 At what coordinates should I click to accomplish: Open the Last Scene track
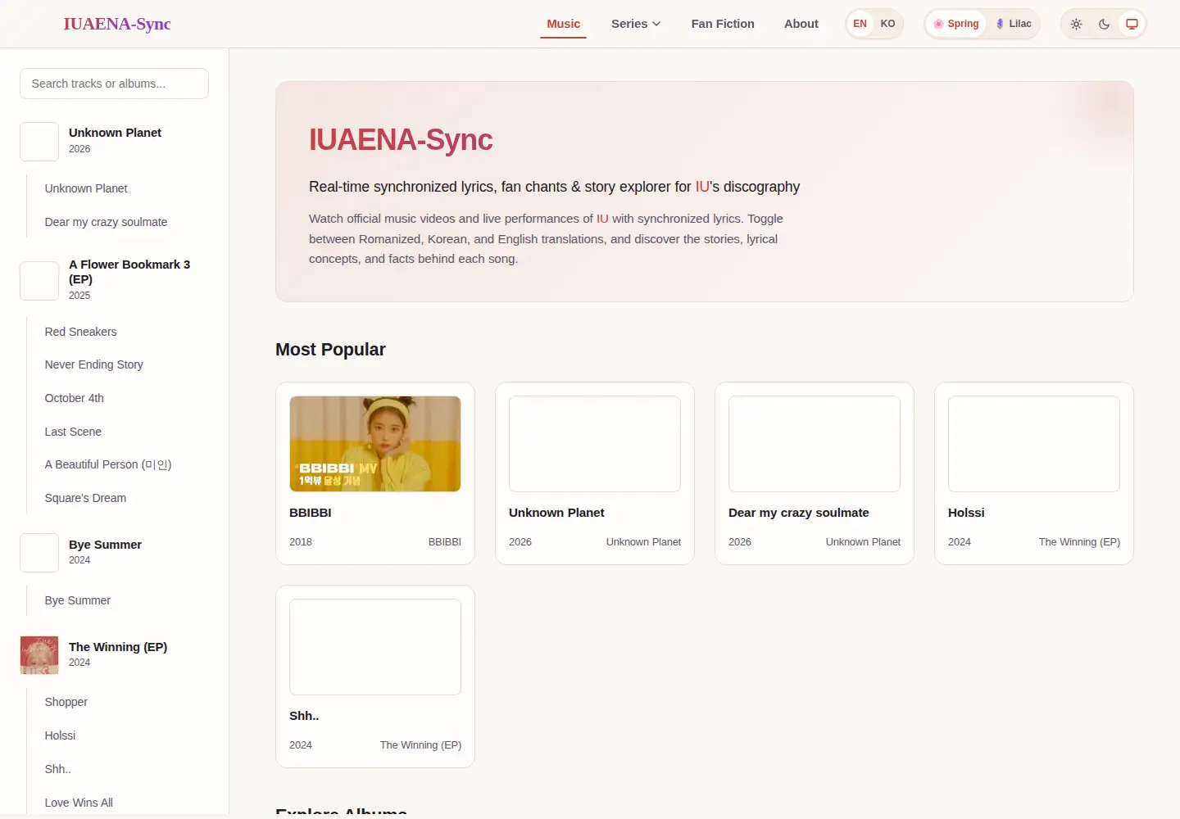[73, 432]
